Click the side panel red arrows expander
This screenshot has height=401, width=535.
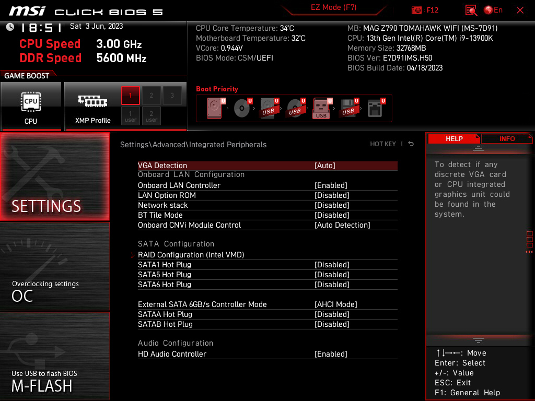click(529, 252)
